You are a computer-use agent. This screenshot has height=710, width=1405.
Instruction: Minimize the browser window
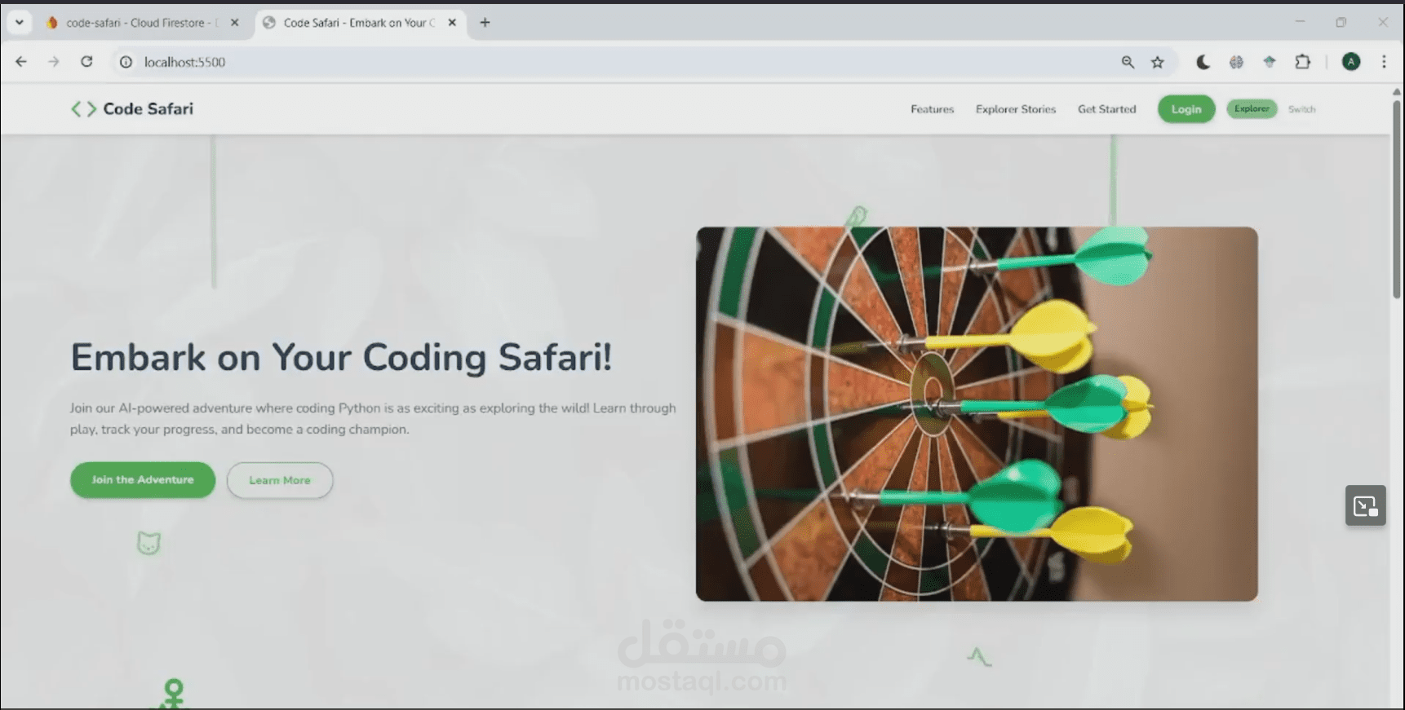(1300, 22)
